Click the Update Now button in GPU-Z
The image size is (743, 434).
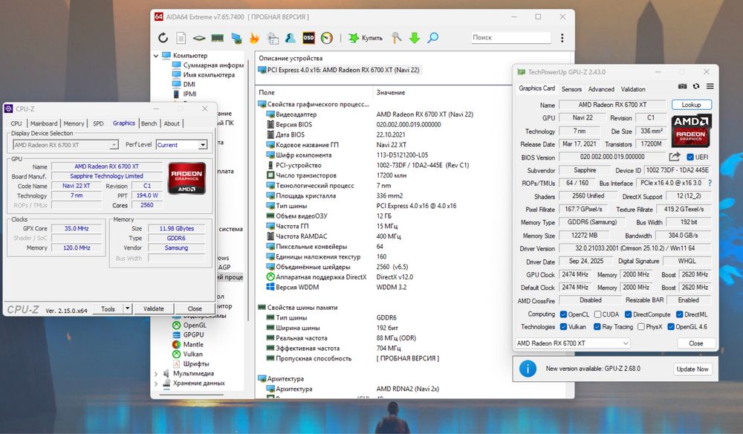coord(692,369)
